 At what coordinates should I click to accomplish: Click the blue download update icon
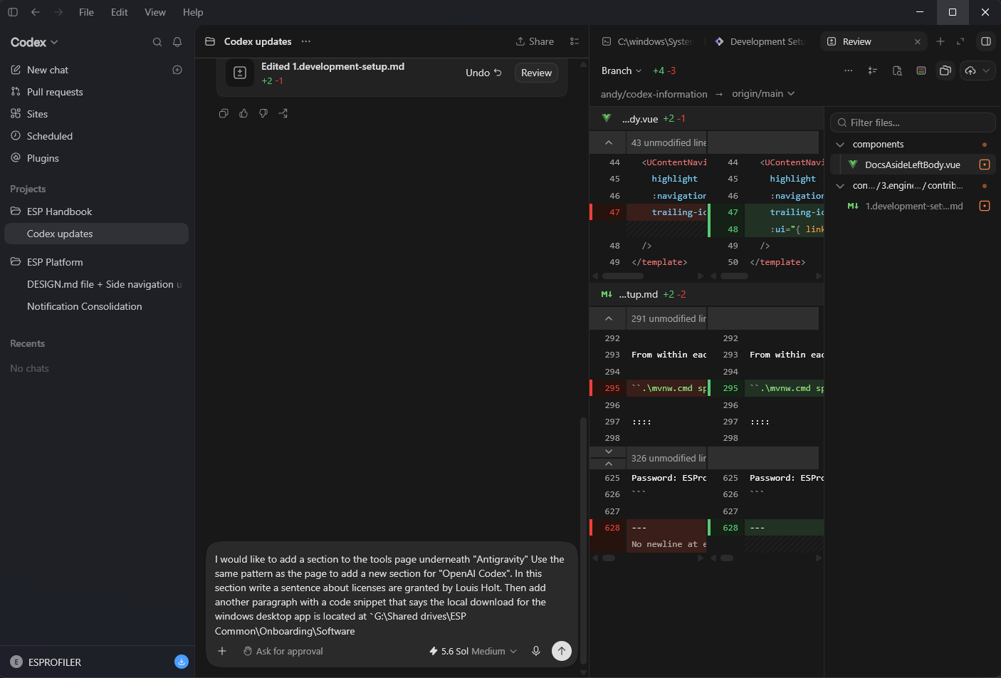pyautogui.click(x=182, y=662)
